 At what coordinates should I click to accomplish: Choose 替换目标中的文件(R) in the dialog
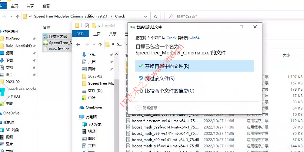click(195, 66)
